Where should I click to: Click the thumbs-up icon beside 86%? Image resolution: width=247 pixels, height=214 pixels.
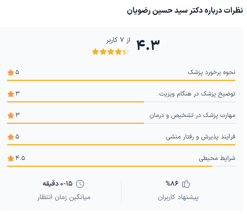click(x=186, y=184)
